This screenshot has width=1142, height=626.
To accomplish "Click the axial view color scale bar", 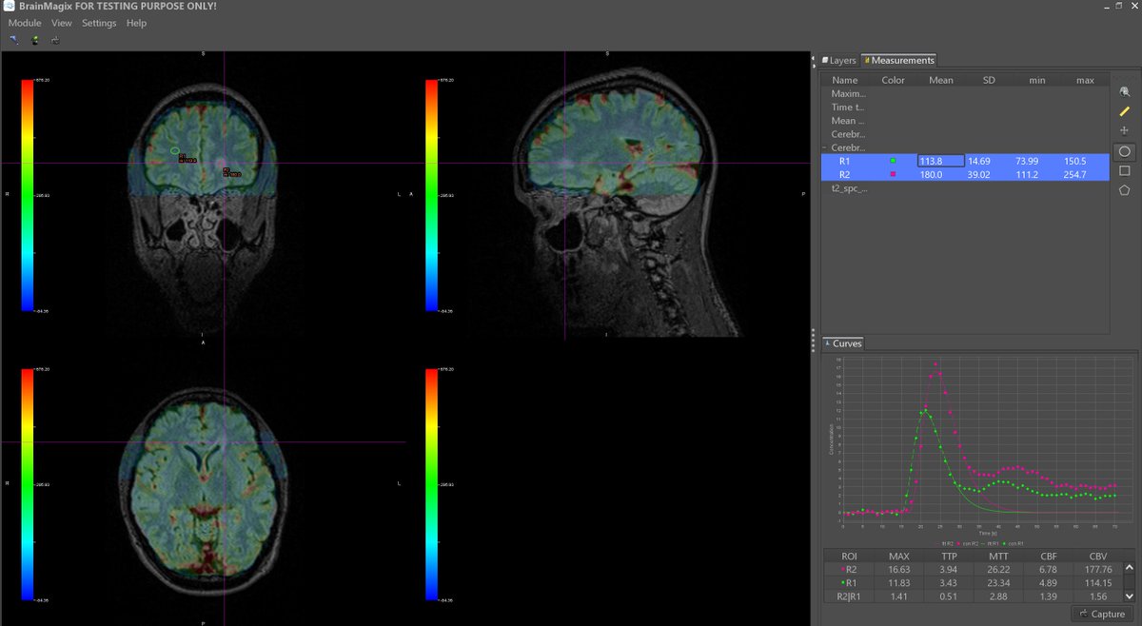I will [x=27, y=484].
